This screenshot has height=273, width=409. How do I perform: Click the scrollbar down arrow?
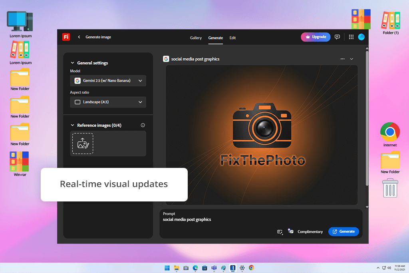click(367, 207)
